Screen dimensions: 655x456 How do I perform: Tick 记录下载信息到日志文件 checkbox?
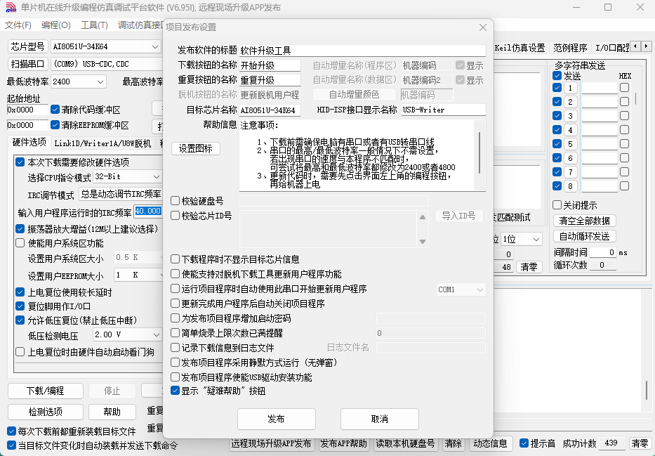(x=176, y=348)
